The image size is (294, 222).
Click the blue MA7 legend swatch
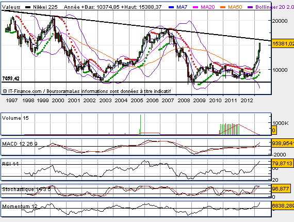(x=171, y=7)
